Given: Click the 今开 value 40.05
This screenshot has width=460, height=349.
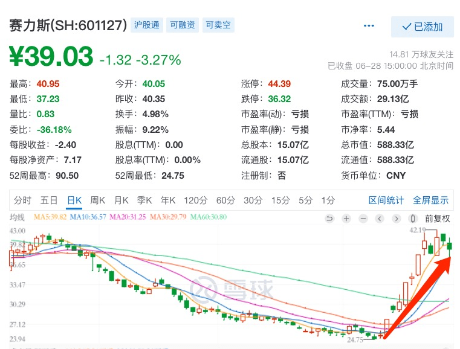Looking at the screenshot, I should click(x=154, y=84).
